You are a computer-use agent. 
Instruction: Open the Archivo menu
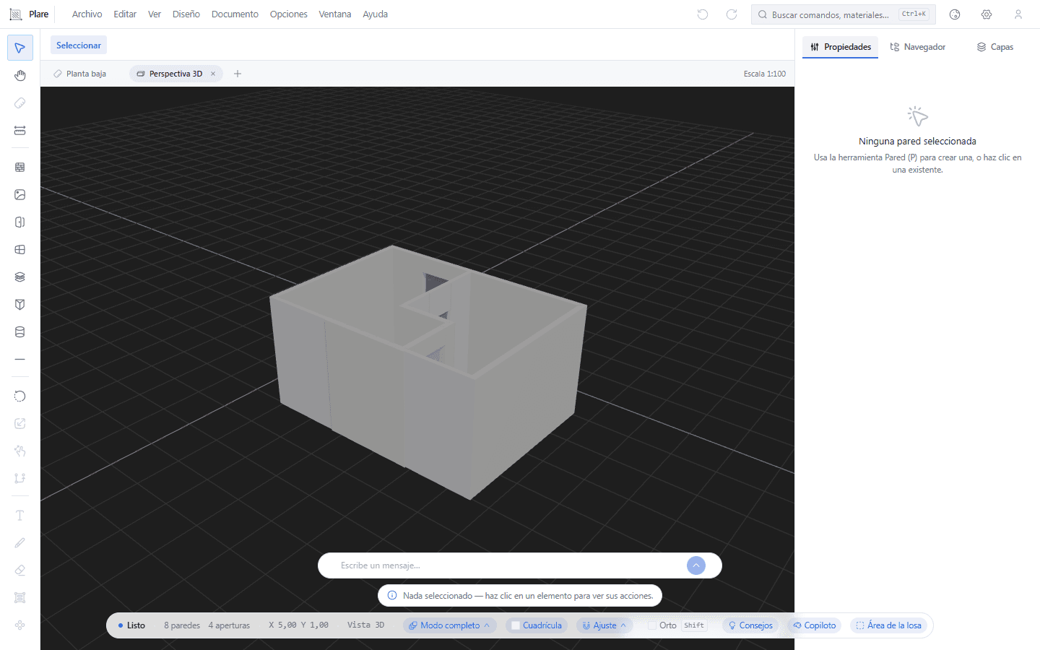pyautogui.click(x=87, y=14)
